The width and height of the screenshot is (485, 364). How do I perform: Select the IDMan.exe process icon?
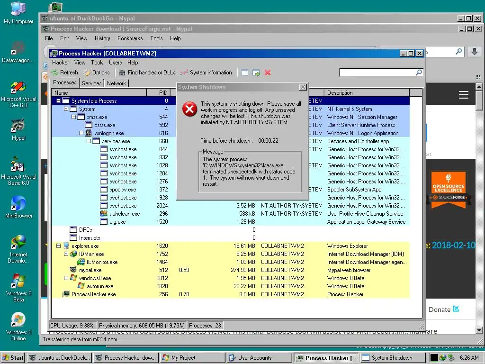tap(73, 254)
